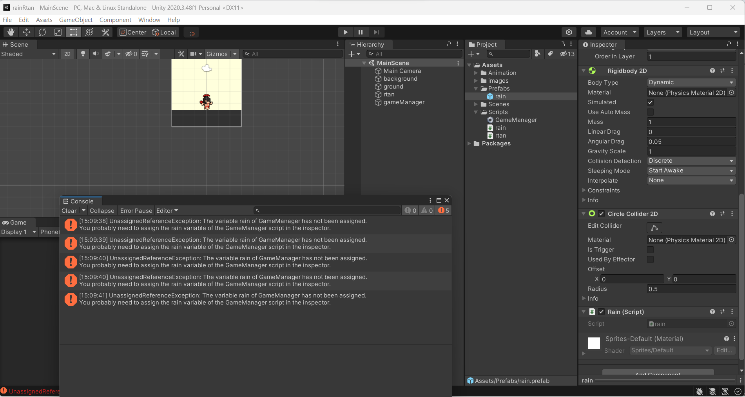
Task: Expand Constraints section
Action: click(x=584, y=190)
